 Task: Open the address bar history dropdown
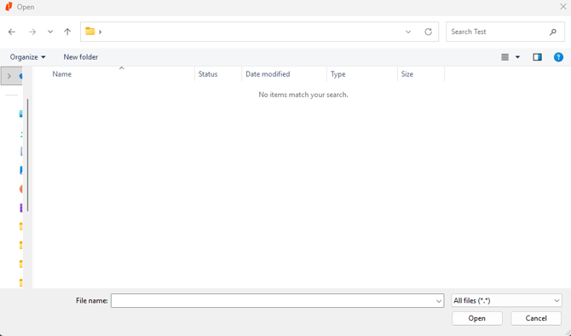coord(408,32)
